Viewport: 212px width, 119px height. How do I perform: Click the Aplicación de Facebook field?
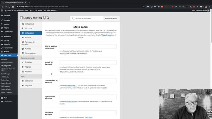click(x=88, y=97)
